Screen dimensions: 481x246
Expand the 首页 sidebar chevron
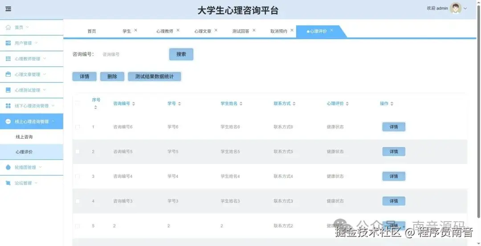[x=27, y=27]
